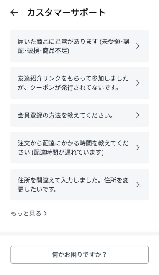Viewport: 159px width, 275px height.
Task: Tap the (配達時間が遅れています) text
Action: (x=68, y=152)
